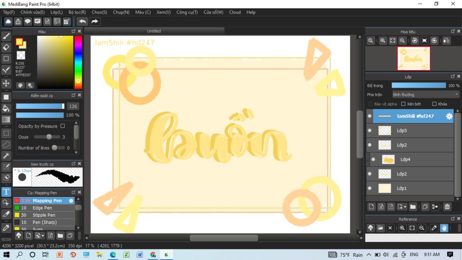Open the Mapping Pen brush settings gear
Image resolution: width=462 pixels, height=260 pixels.
point(71,201)
